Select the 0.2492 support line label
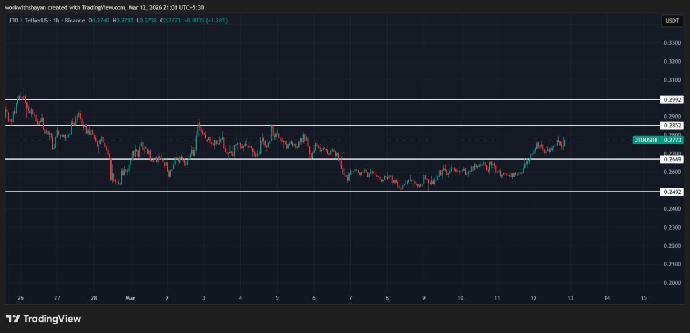Viewport: 690px width, 333px height. pyautogui.click(x=671, y=192)
